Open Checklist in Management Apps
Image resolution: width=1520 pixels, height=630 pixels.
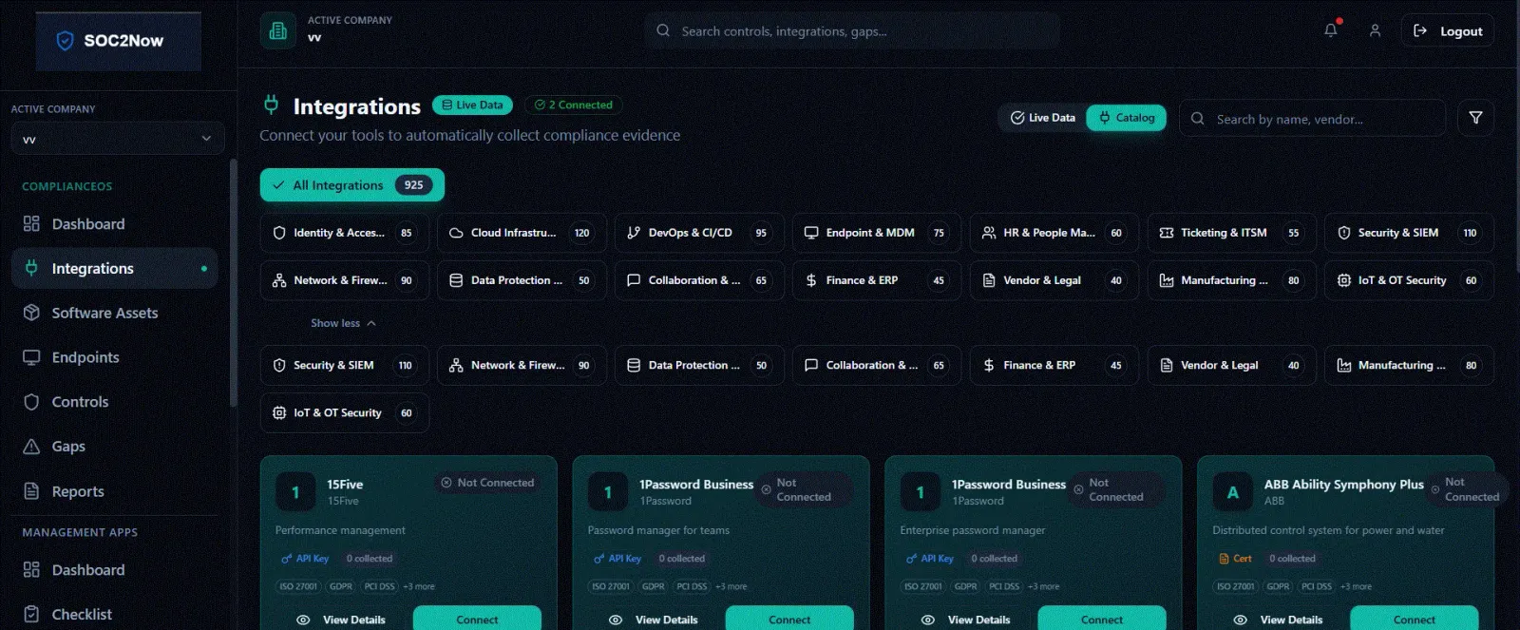coord(115,614)
